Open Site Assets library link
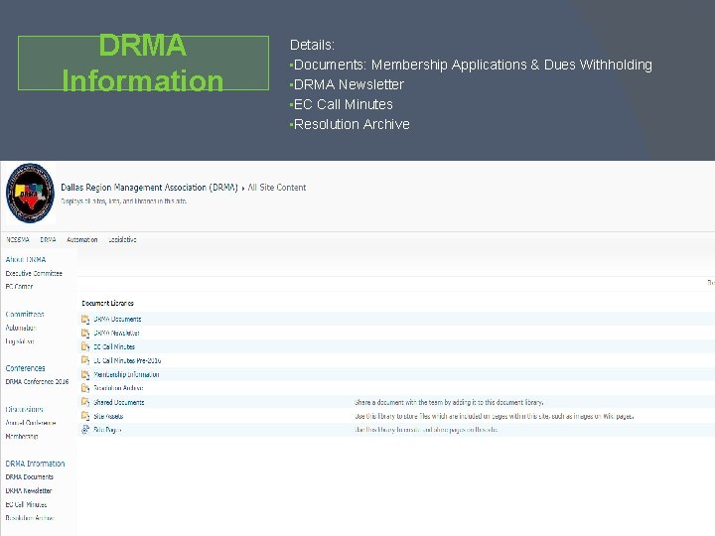This screenshot has width=715, height=536. click(x=108, y=416)
